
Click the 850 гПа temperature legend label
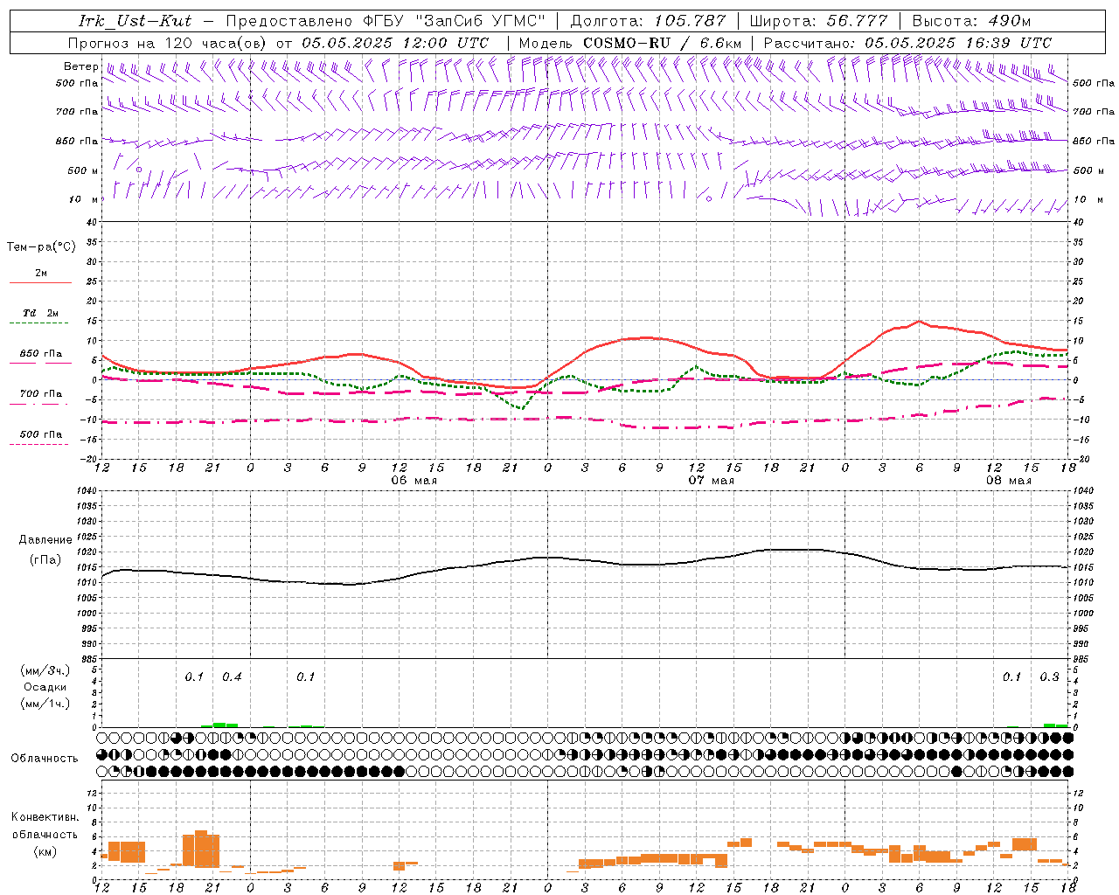40,354
